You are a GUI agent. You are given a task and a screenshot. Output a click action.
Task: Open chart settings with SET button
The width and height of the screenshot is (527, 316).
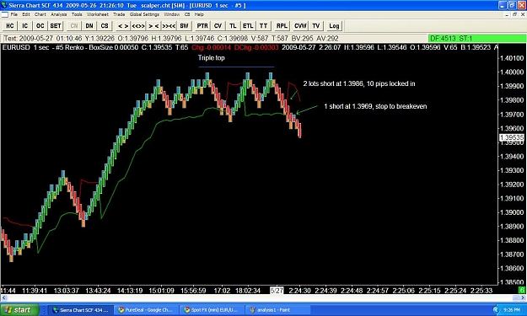[x=56, y=26]
